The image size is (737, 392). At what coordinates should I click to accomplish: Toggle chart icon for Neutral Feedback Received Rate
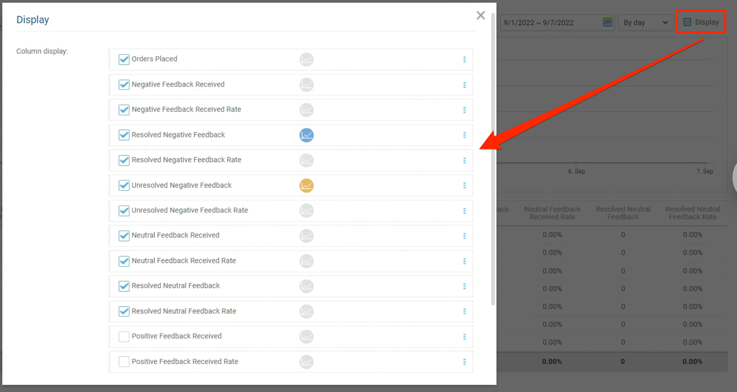[306, 261]
